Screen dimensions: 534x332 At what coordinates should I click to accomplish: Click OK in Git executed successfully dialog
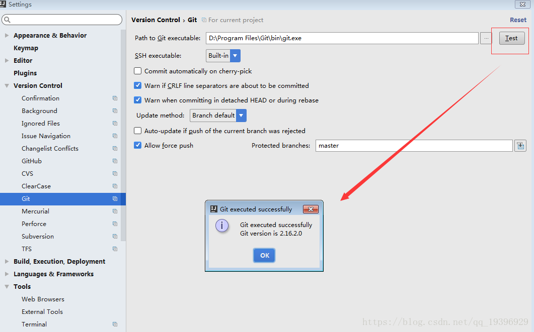tap(264, 255)
